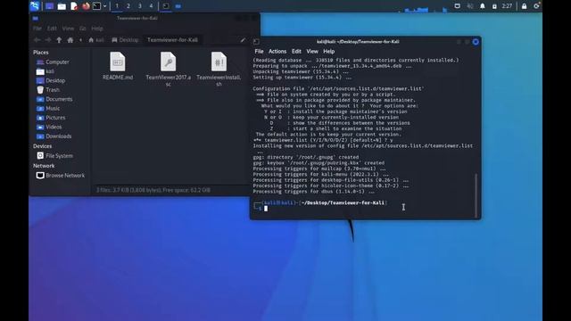Open File menu in file manager
The width and height of the screenshot is (571, 321).
coord(37,29)
